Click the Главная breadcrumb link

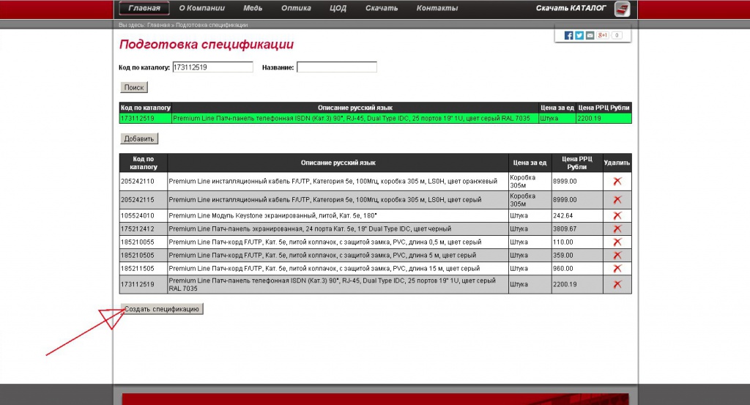click(x=158, y=25)
